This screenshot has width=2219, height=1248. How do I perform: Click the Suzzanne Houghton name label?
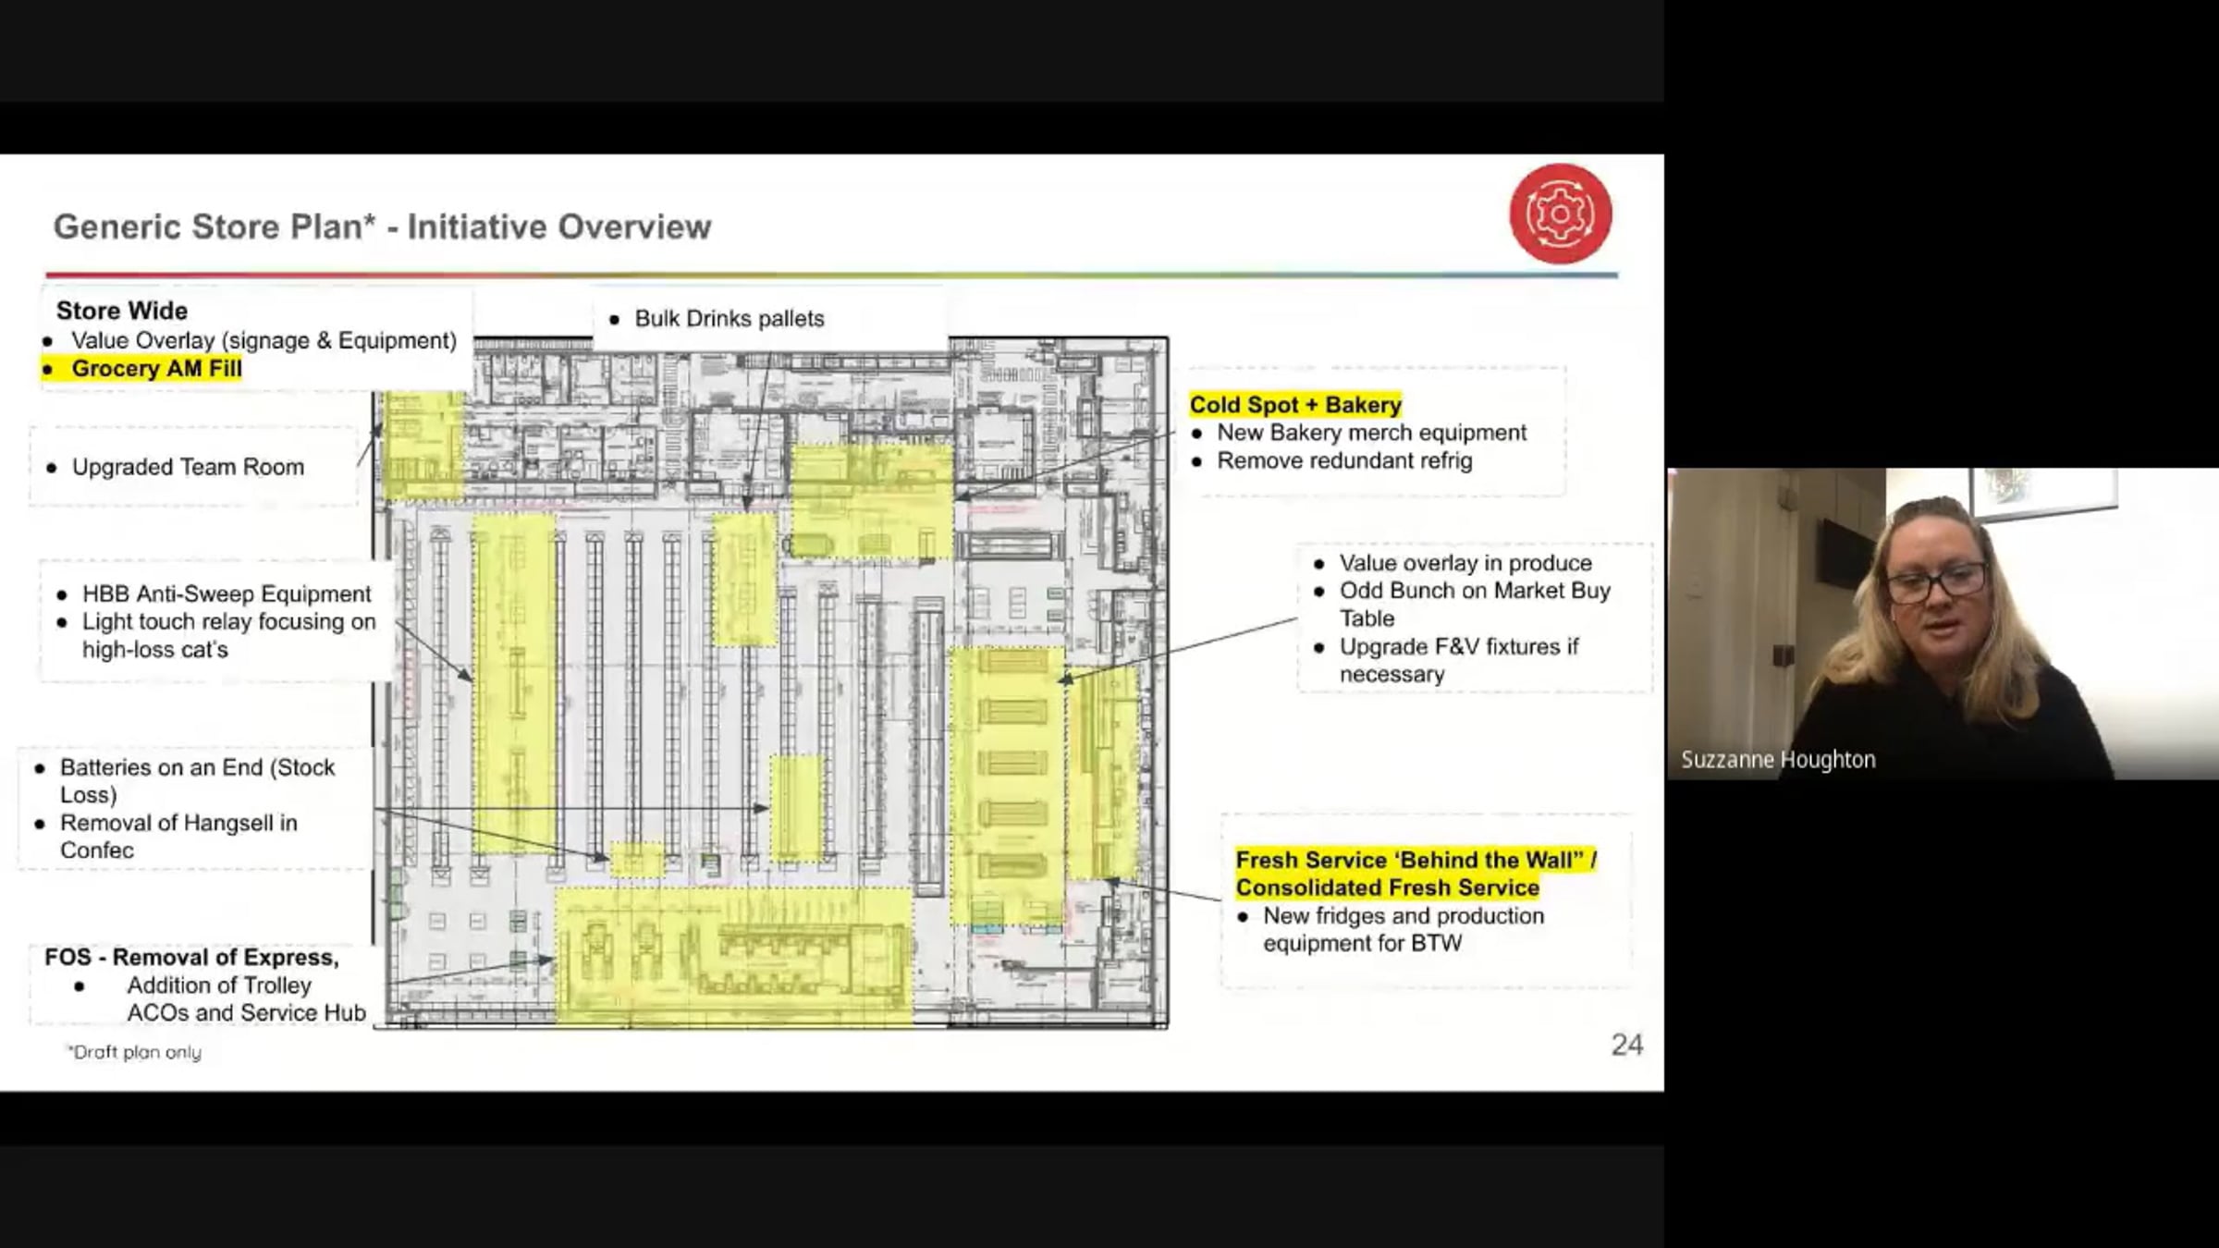click(1777, 760)
